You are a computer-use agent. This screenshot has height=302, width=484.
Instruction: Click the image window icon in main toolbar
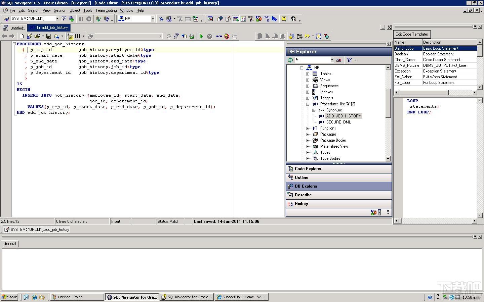click(x=210, y=19)
